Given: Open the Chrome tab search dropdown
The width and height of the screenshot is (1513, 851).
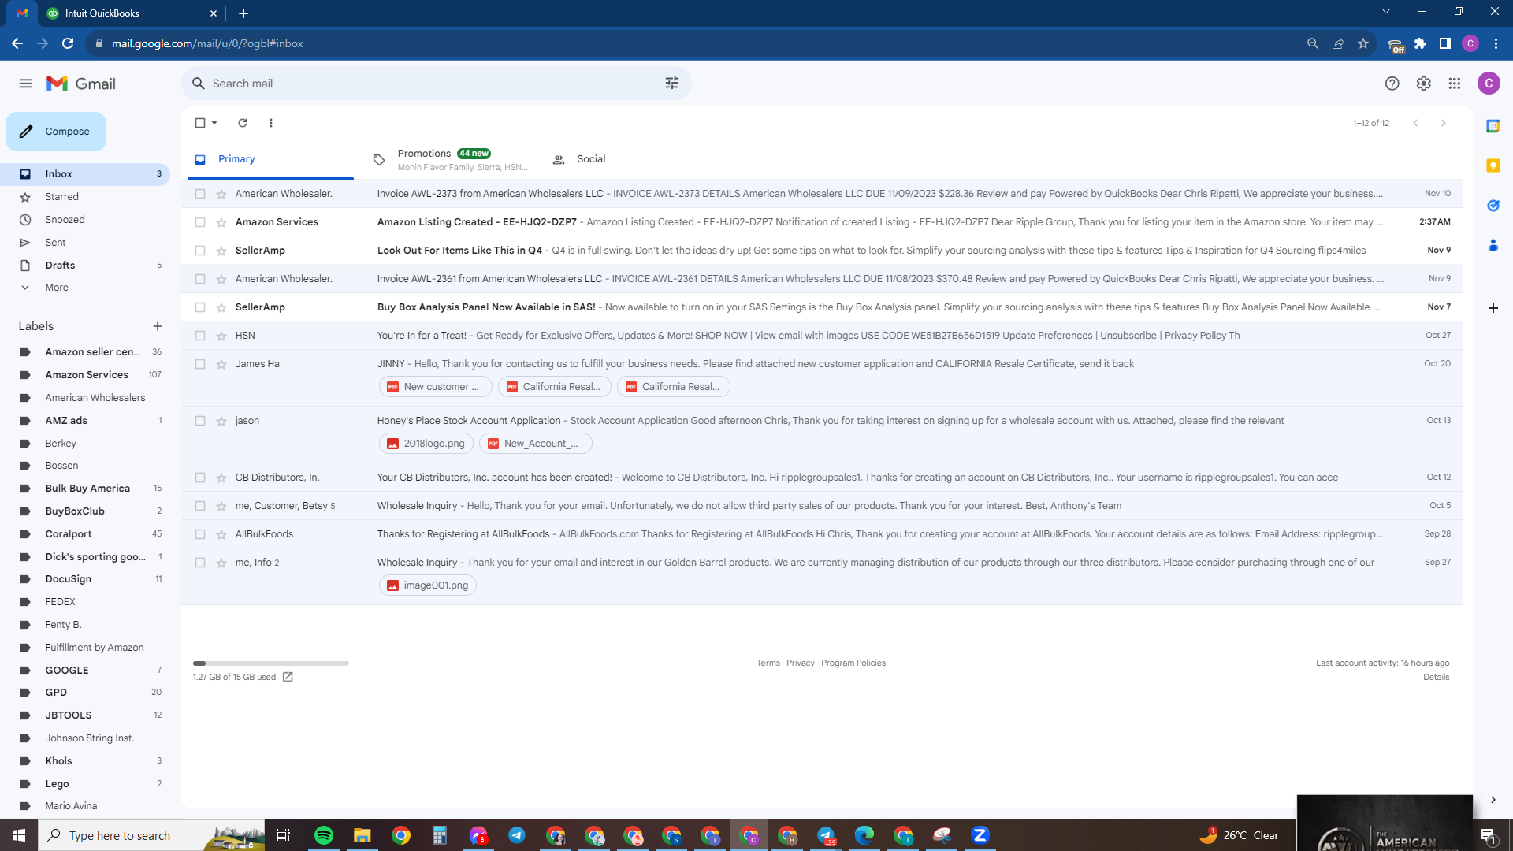Looking at the screenshot, I should pos(1386,12).
